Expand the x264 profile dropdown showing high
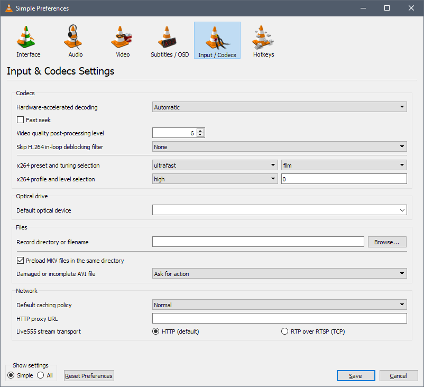 215,179
